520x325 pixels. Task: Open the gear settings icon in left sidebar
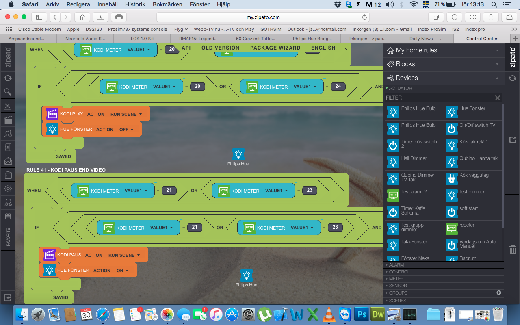click(7, 188)
